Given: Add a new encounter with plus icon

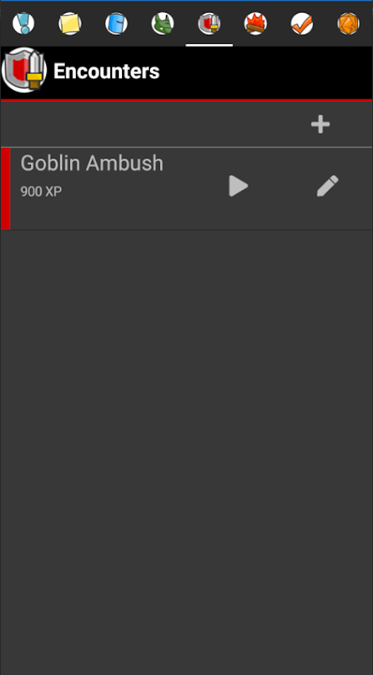Looking at the screenshot, I should point(321,124).
